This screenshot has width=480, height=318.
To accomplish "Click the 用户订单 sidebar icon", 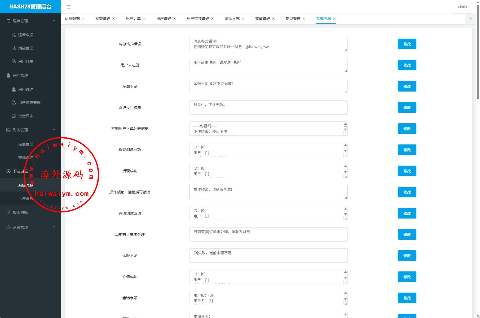I will 14,61.
